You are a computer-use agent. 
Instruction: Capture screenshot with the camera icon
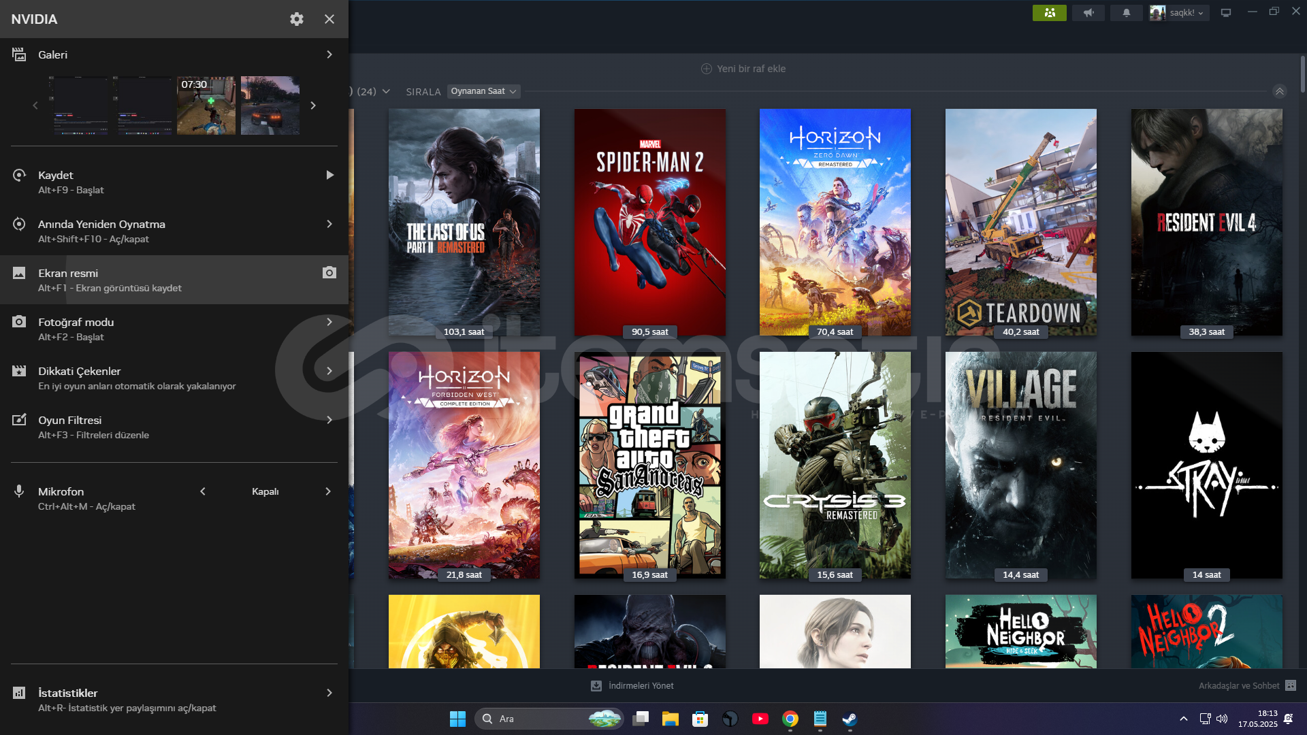[x=329, y=273]
